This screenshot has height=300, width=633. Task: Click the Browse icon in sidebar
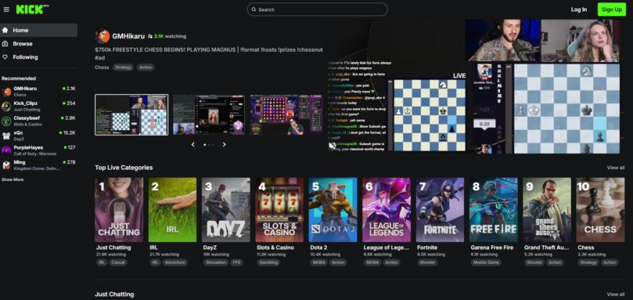point(5,44)
